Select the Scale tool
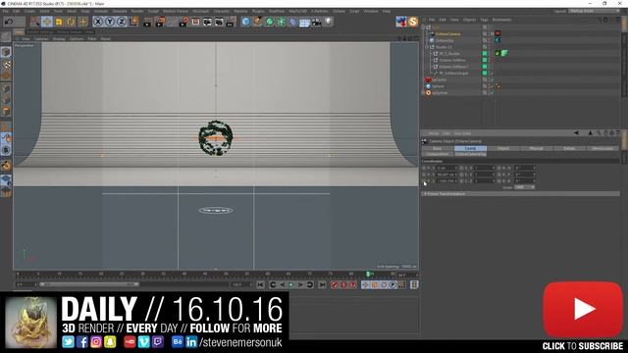 pos(59,22)
